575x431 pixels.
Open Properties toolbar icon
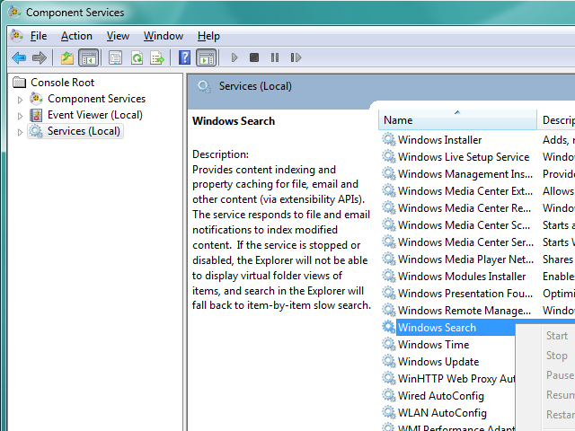[116, 57]
